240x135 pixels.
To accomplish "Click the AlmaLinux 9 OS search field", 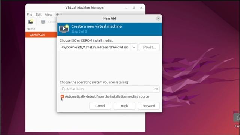I will click(109, 89).
